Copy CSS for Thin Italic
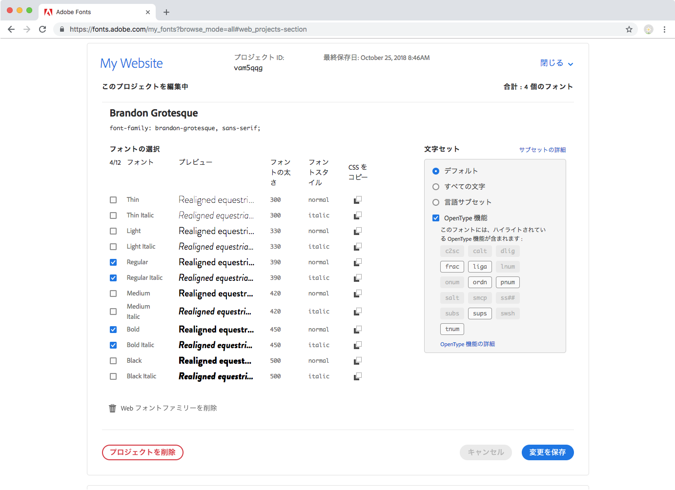Image resolution: width=675 pixels, height=490 pixels. click(358, 216)
